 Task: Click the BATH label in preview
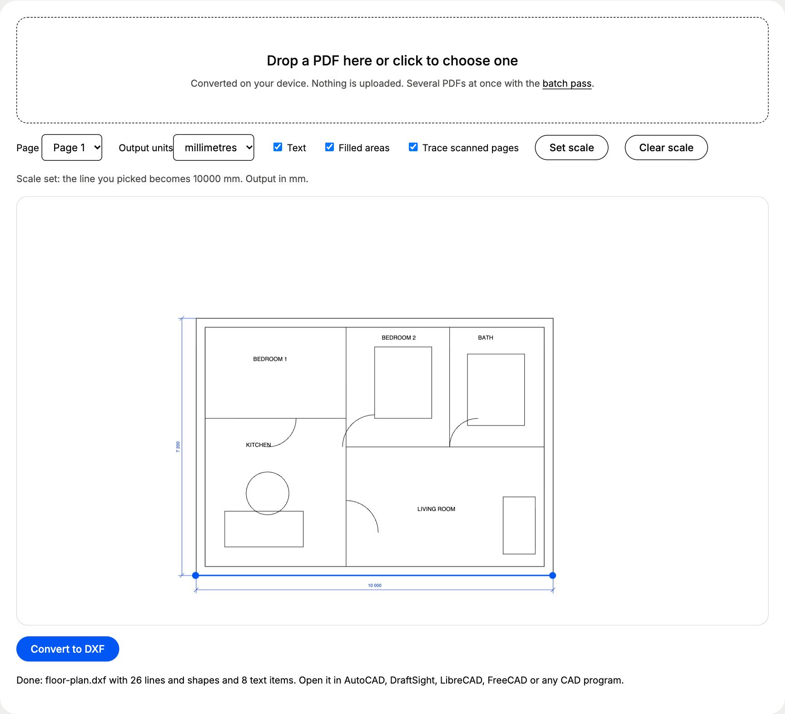coord(486,338)
